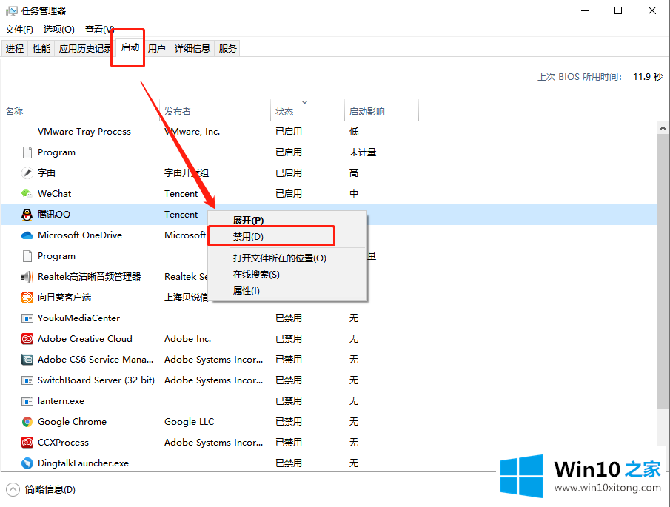Click the lantern.exe icon
The height and width of the screenshot is (507, 670).
coord(27,401)
